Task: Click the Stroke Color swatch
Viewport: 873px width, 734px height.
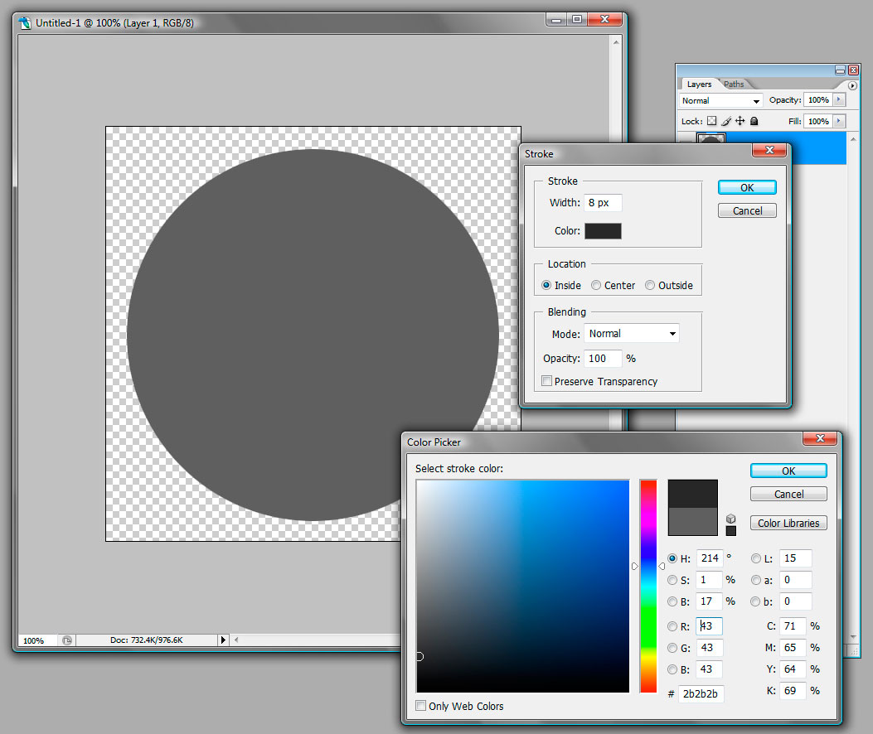Action: (x=603, y=231)
